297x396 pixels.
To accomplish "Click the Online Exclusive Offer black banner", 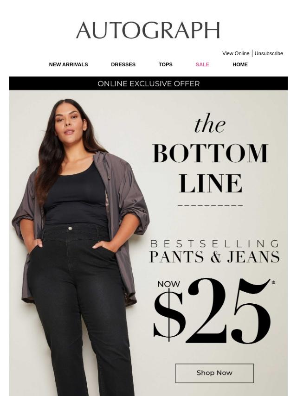I will click(x=148, y=83).
